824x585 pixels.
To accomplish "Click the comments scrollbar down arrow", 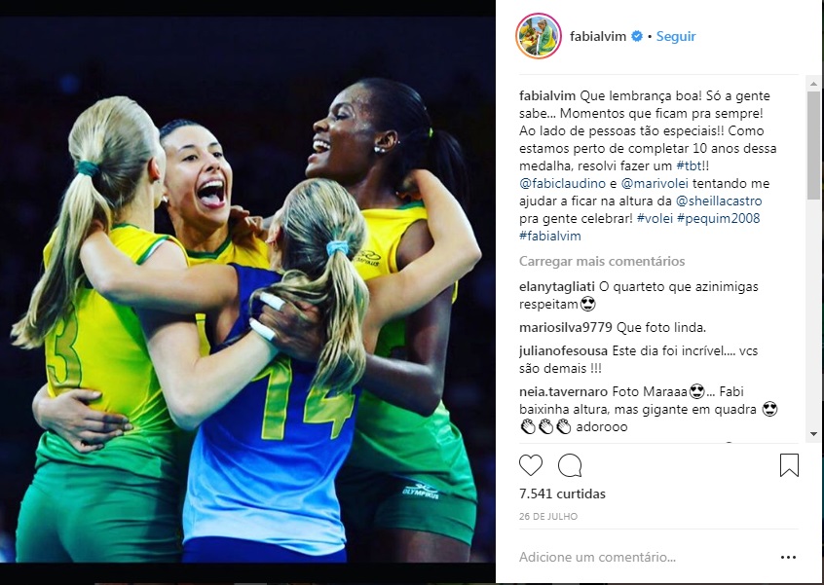I will coord(813,434).
